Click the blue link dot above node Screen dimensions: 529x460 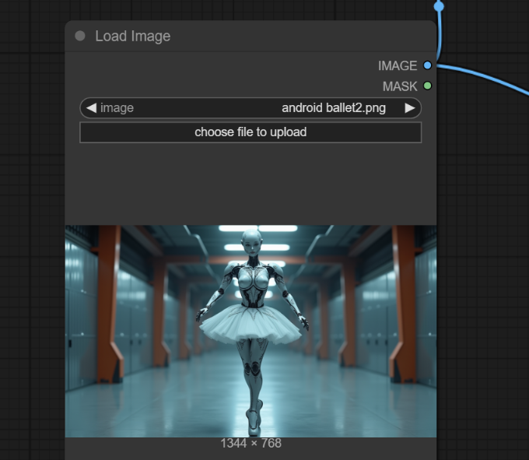(439, 6)
